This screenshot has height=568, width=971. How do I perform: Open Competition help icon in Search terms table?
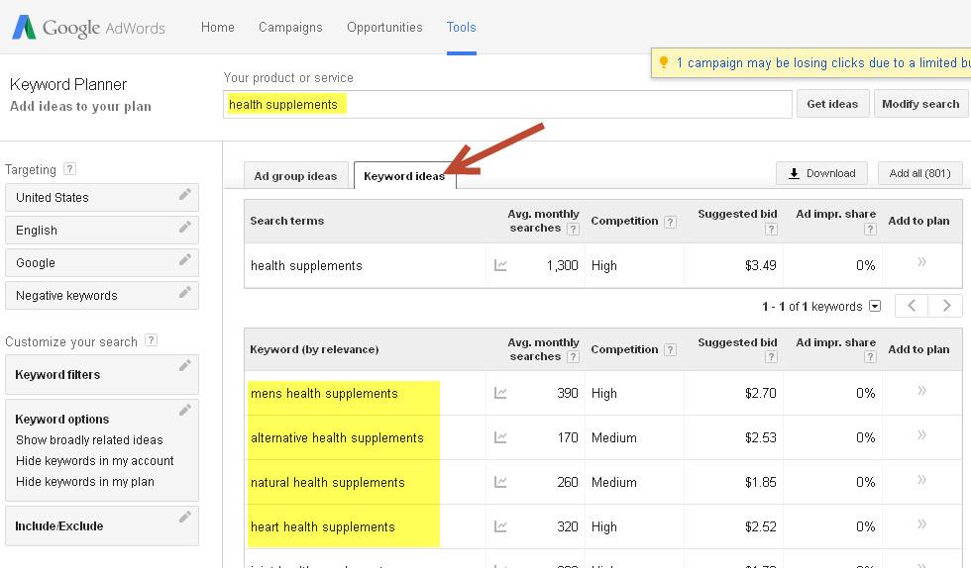pyautogui.click(x=670, y=222)
